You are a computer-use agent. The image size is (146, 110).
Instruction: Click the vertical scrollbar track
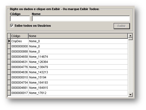[130, 66]
